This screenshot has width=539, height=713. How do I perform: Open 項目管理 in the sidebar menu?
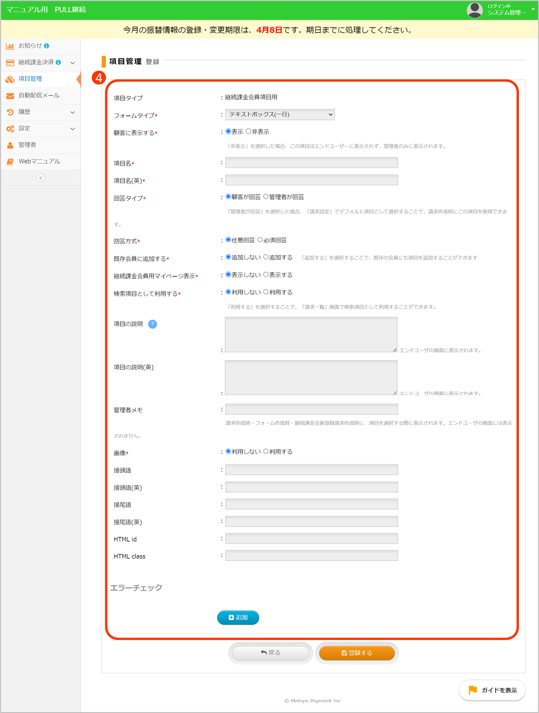30,79
